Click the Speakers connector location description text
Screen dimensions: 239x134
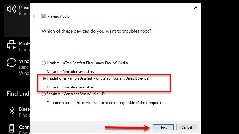[104, 103]
